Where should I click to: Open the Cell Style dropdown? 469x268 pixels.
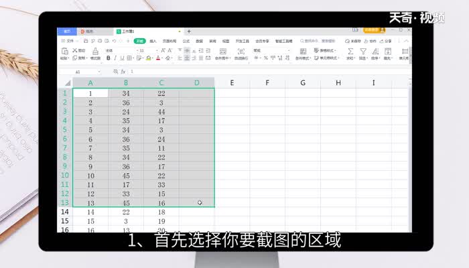[326, 58]
